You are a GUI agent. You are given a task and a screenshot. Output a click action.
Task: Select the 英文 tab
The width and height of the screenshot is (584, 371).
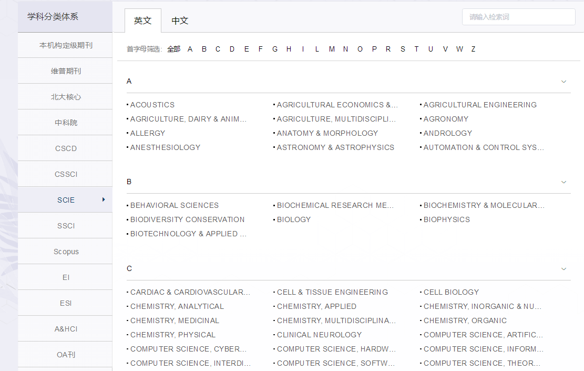[x=142, y=21]
